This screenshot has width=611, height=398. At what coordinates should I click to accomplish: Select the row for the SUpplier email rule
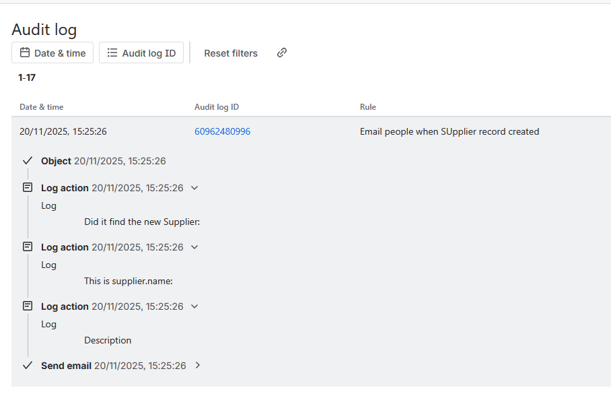450,131
